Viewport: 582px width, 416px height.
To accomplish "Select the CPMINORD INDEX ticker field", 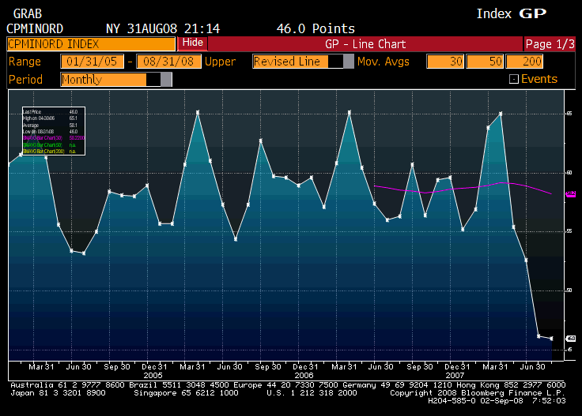I will pyautogui.click(x=91, y=44).
